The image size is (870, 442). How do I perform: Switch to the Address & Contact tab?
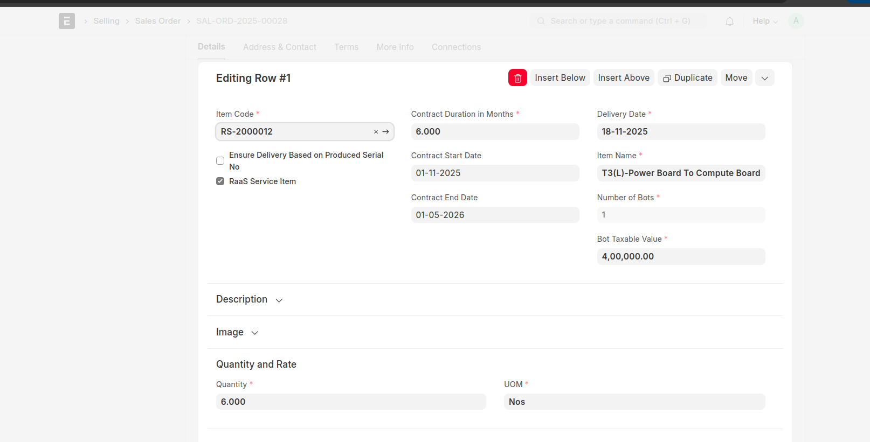click(279, 47)
